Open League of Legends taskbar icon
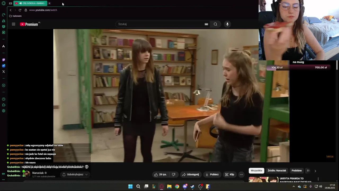The width and height of the screenshot is (339, 191). (x=154, y=186)
